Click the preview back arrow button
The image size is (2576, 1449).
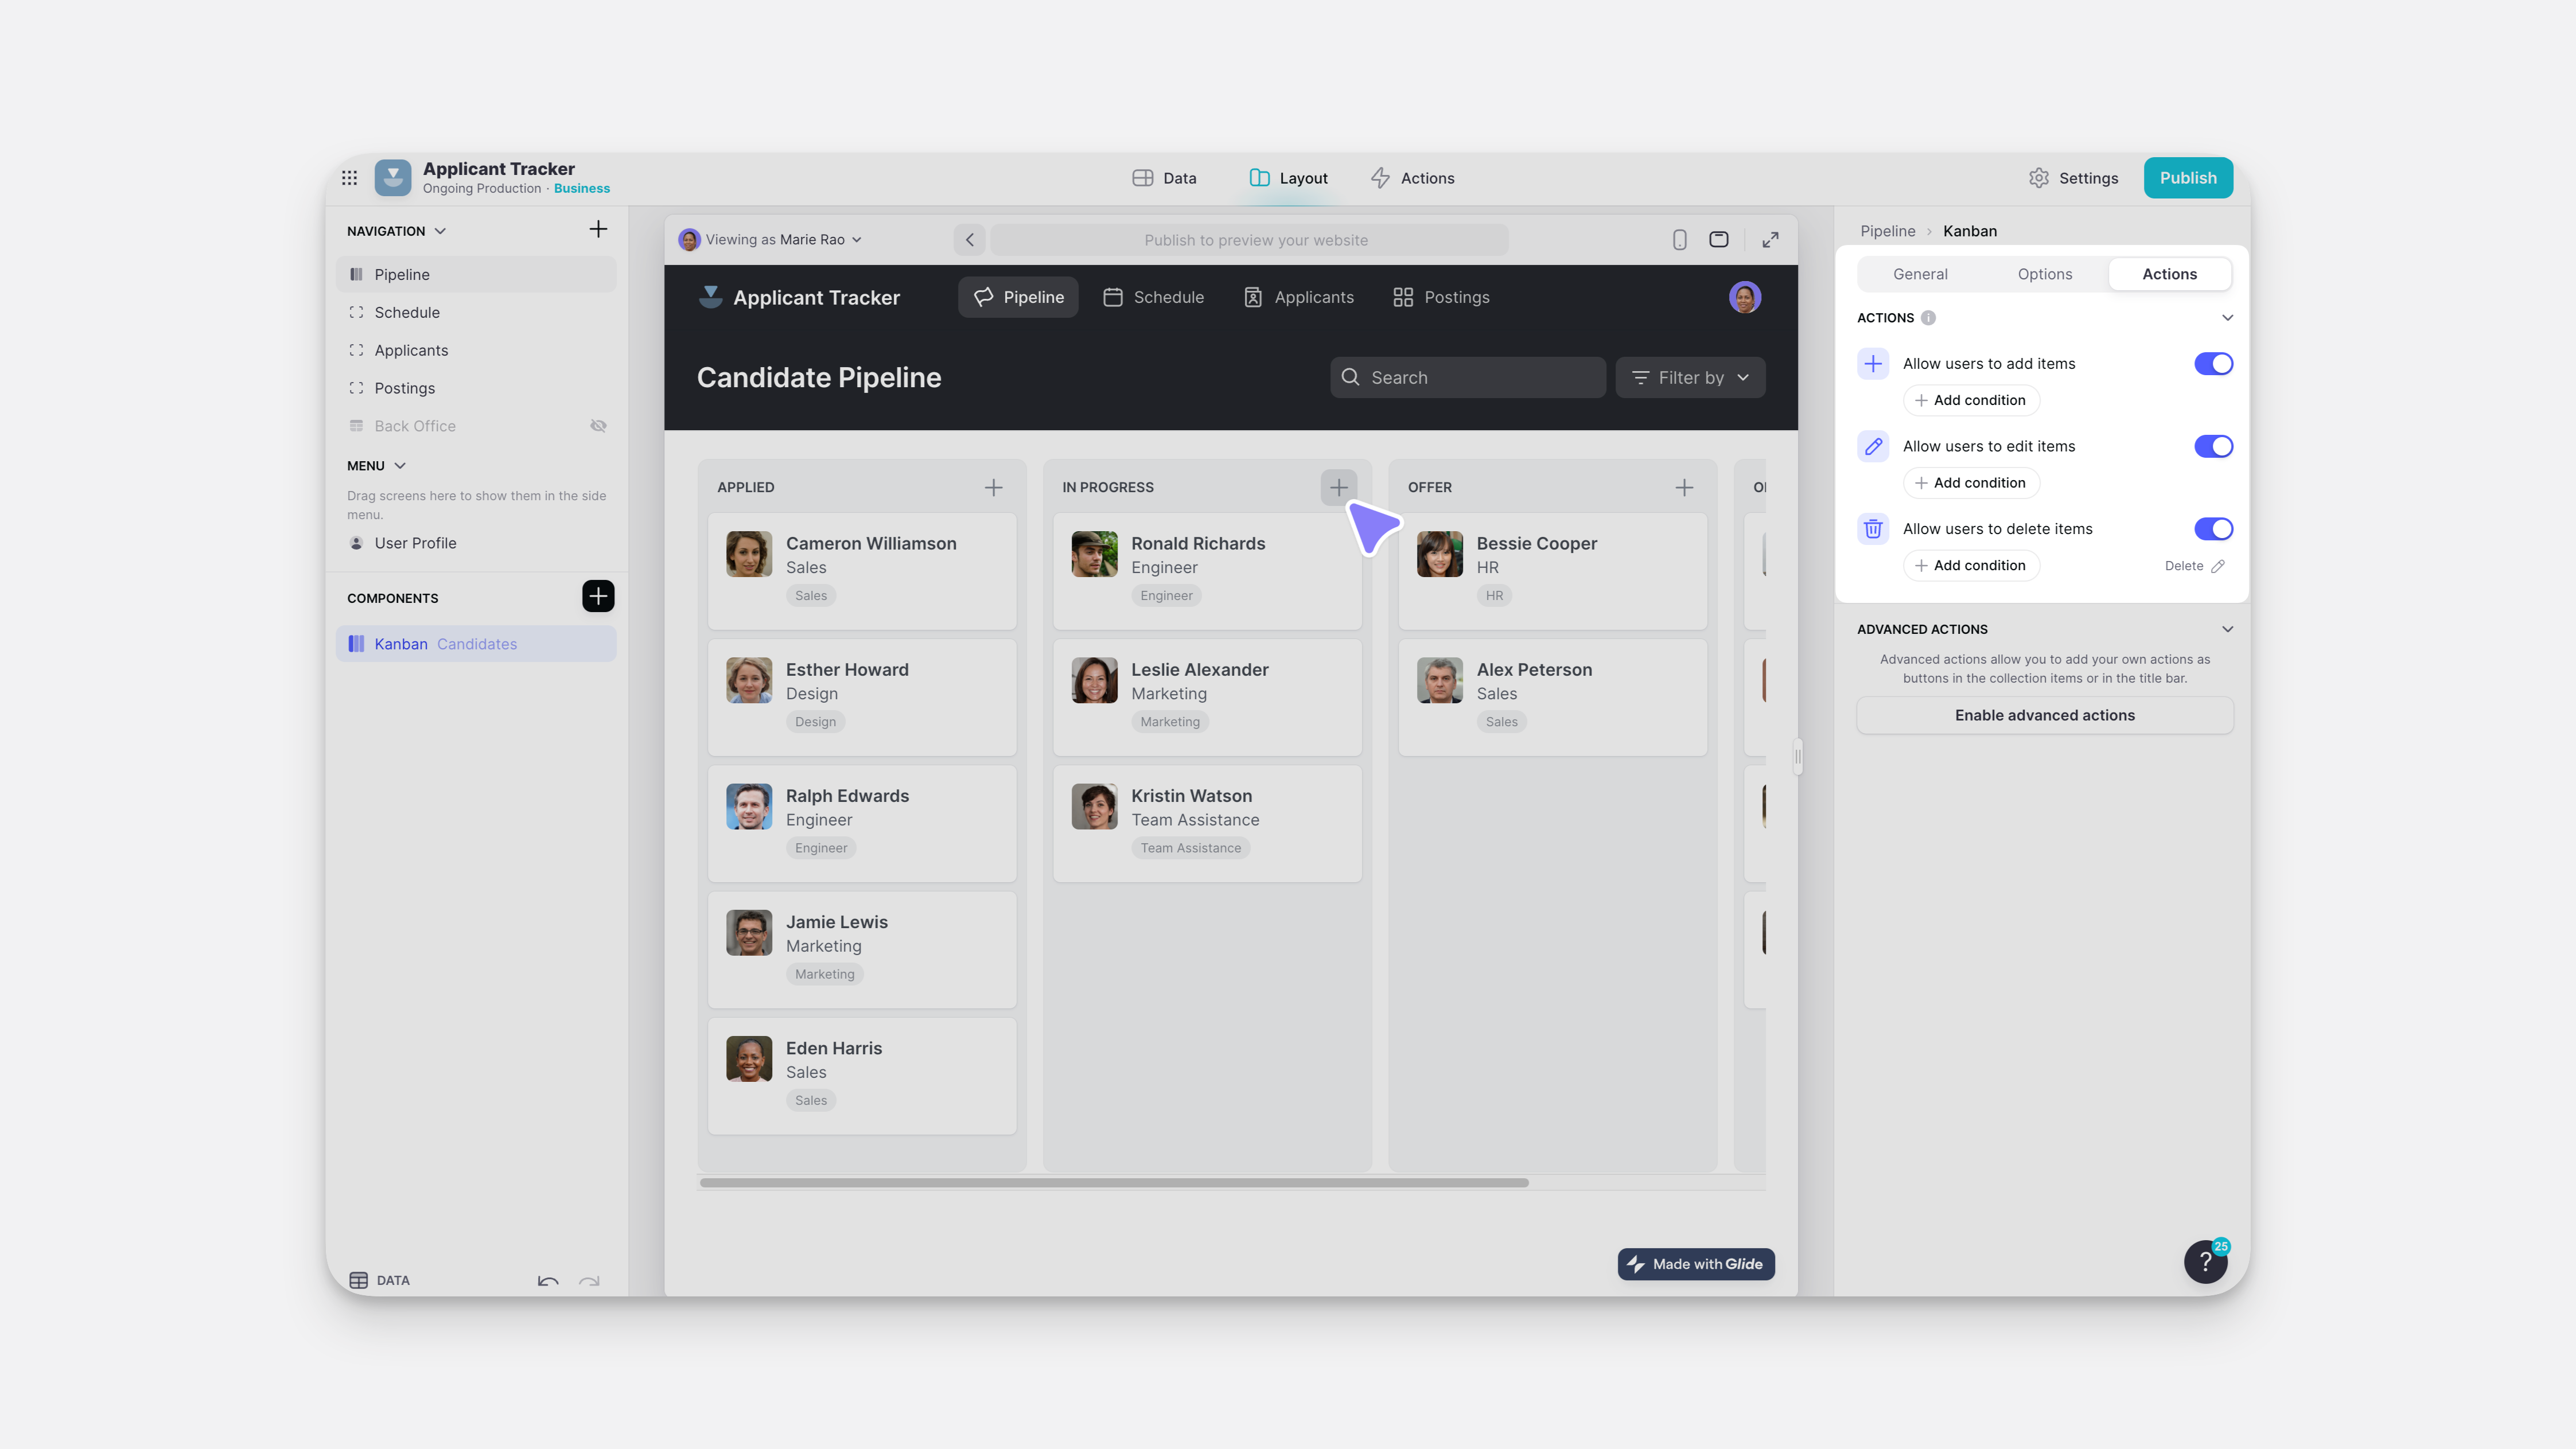969,240
